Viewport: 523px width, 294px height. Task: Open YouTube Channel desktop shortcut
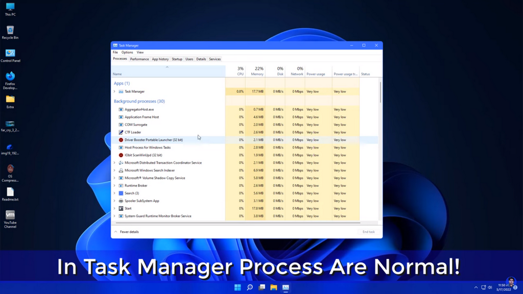coord(10,219)
